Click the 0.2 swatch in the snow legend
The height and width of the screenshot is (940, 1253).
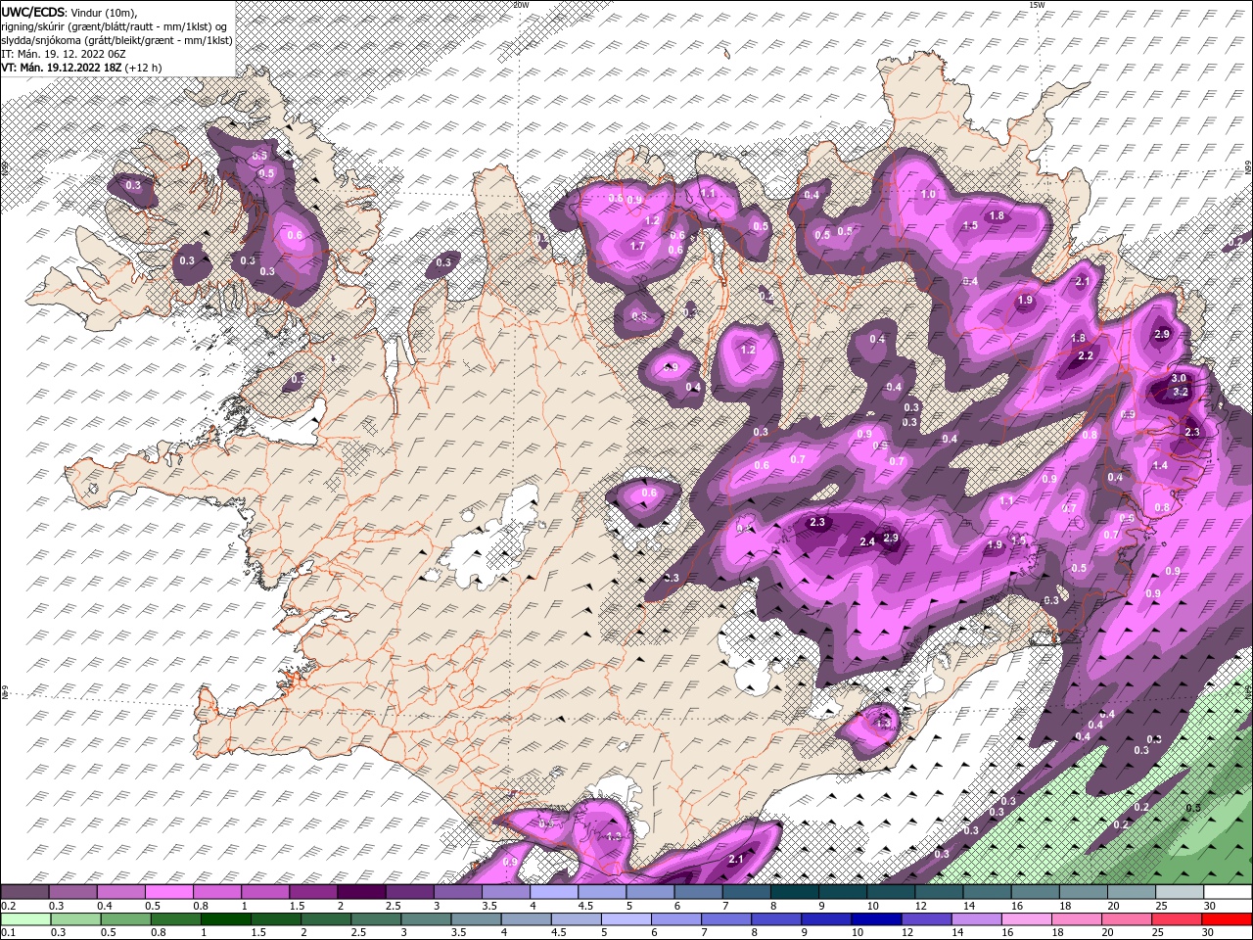25,891
